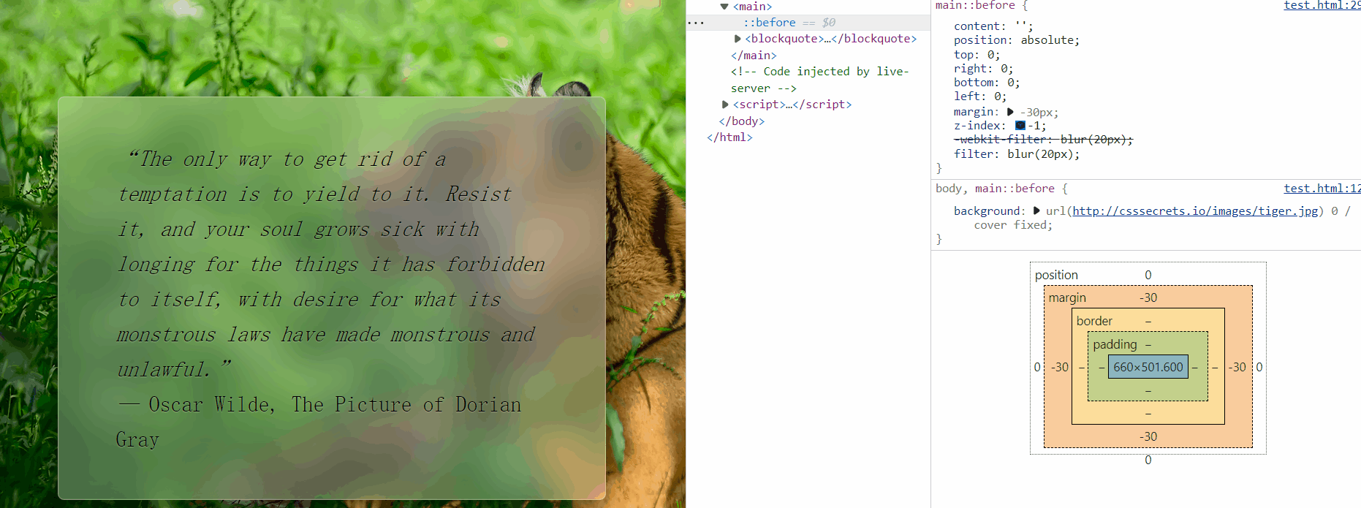The height and width of the screenshot is (508, 1361).
Task: Click the three-dot actions icon beside ::before
Action: [x=696, y=23]
